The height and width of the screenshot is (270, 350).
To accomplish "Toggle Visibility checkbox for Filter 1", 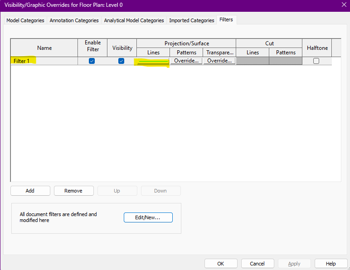I will coord(121,61).
